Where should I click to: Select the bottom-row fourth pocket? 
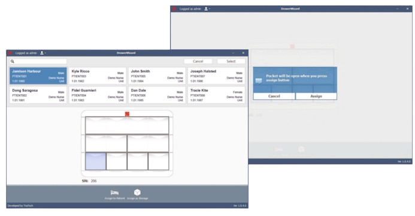(x=158, y=161)
